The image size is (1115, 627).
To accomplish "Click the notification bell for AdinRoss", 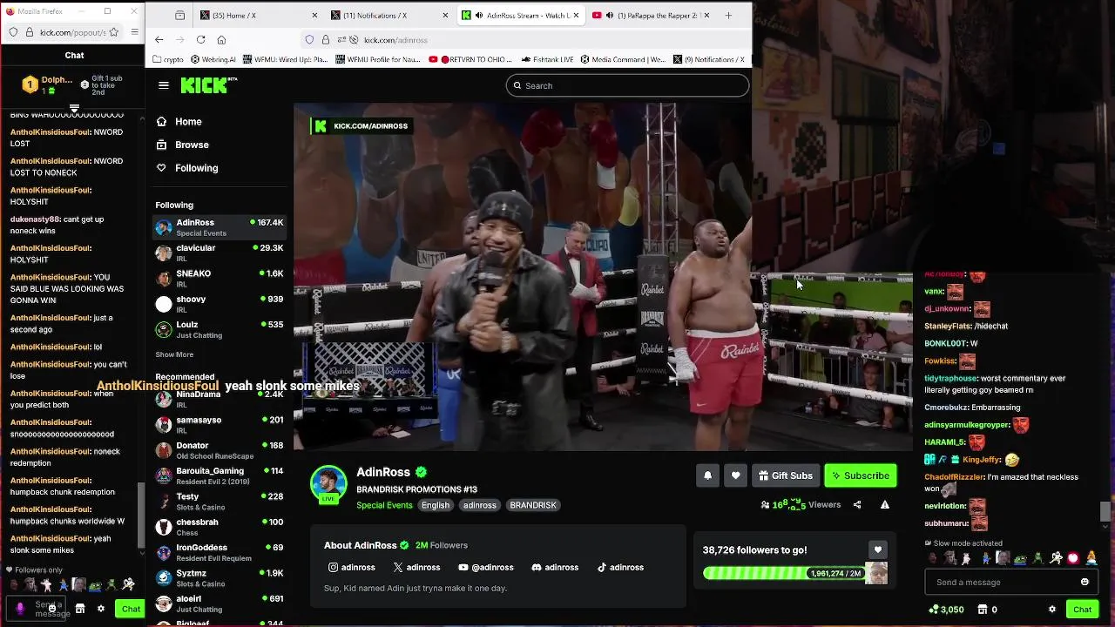I will pos(707,475).
